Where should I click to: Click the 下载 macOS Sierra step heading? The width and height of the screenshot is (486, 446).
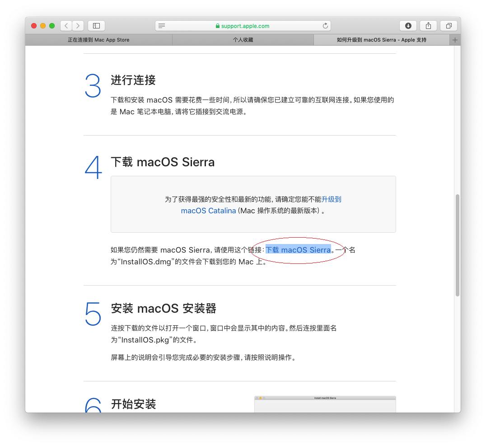click(163, 162)
